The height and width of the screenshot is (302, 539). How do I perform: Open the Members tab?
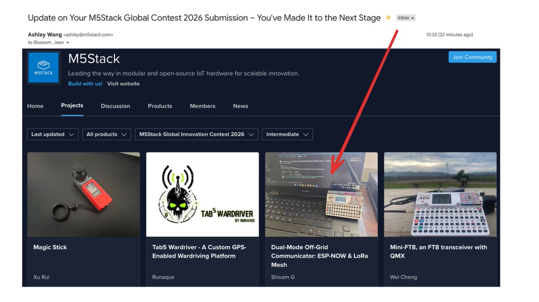click(x=203, y=106)
